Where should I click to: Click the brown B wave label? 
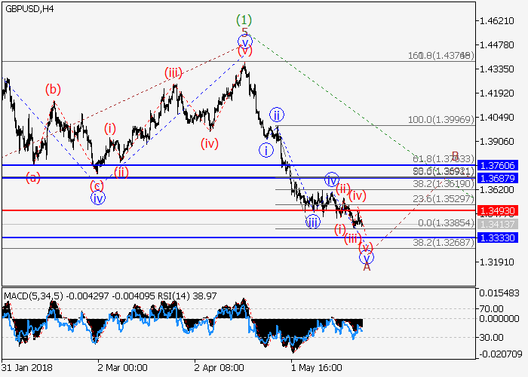click(455, 156)
